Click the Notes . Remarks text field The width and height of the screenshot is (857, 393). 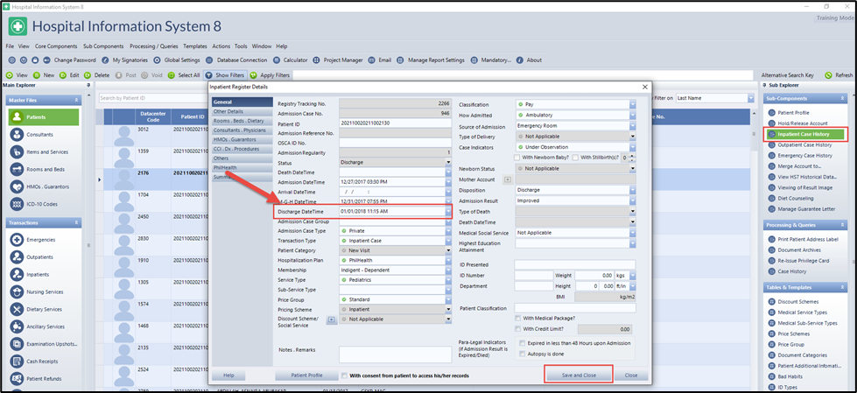pyautogui.click(x=394, y=352)
